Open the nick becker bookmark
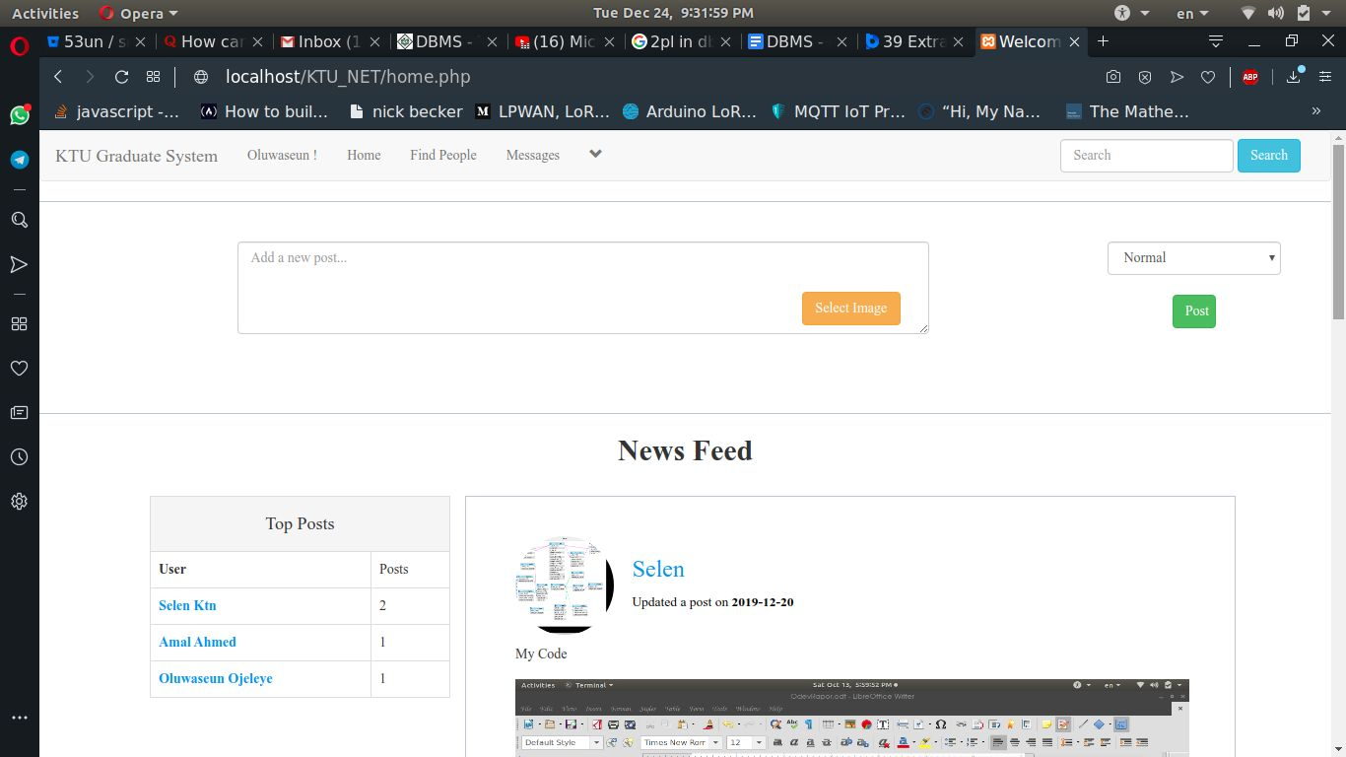 pyautogui.click(x=407, y=111)
